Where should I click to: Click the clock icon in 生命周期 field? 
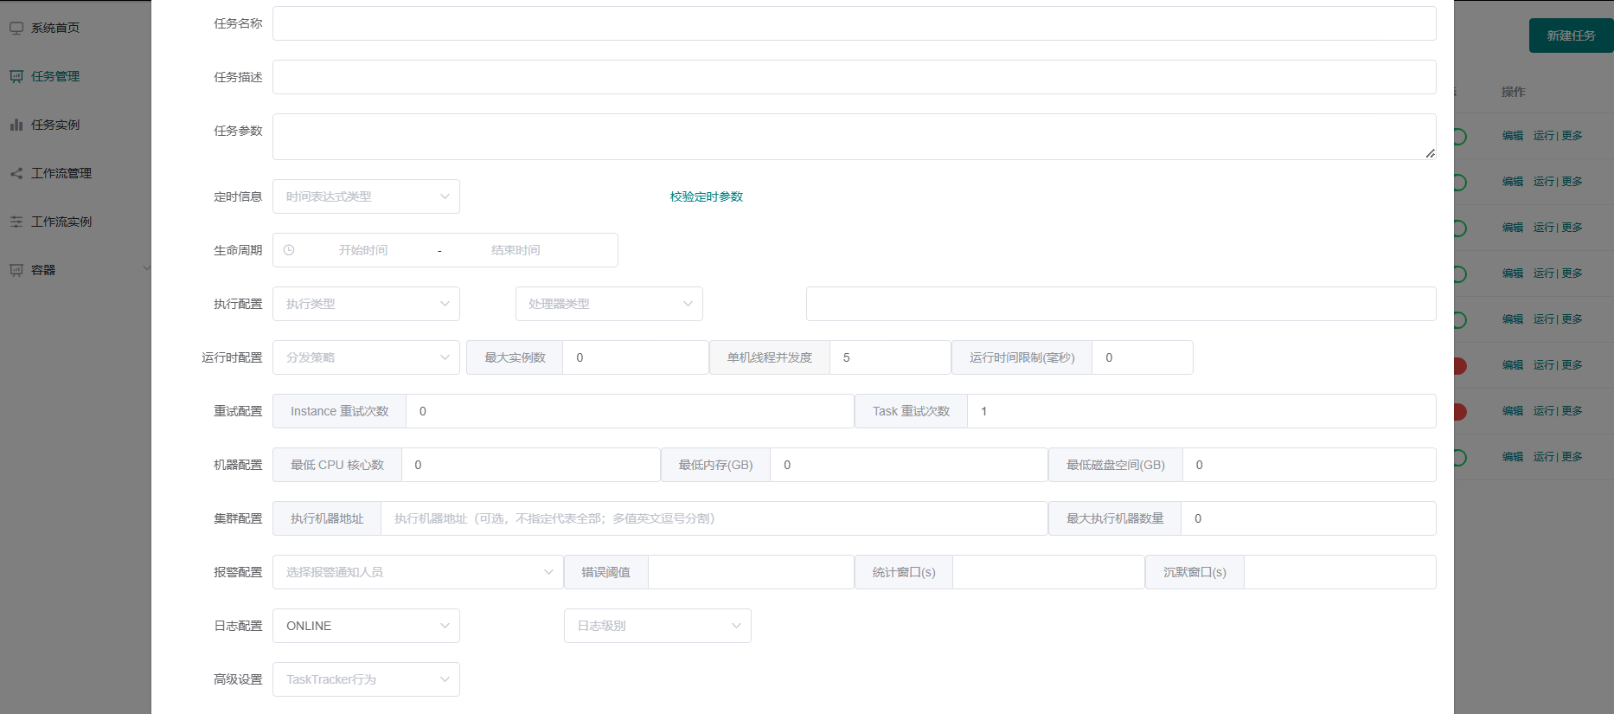(289, 250)
